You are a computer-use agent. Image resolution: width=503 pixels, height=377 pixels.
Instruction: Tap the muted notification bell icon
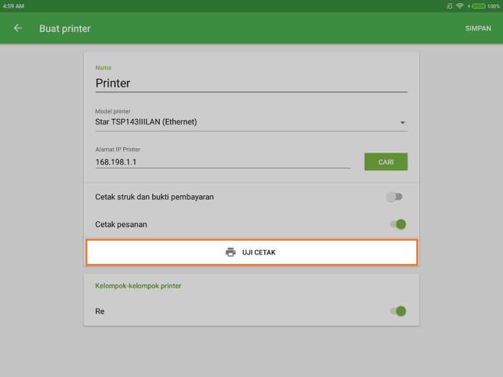point(449,6)
